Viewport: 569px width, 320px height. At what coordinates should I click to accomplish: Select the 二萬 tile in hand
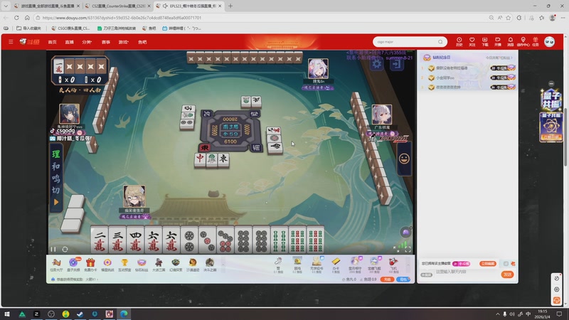tap(100, 240)
